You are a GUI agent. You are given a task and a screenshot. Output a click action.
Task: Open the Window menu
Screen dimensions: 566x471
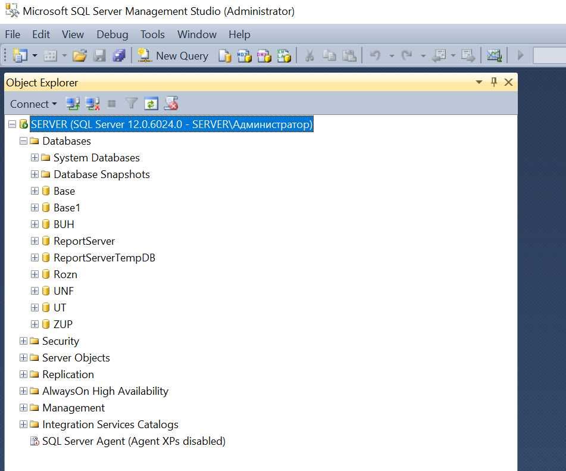[197, 35]
